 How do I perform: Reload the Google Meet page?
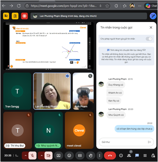point(19,6)
